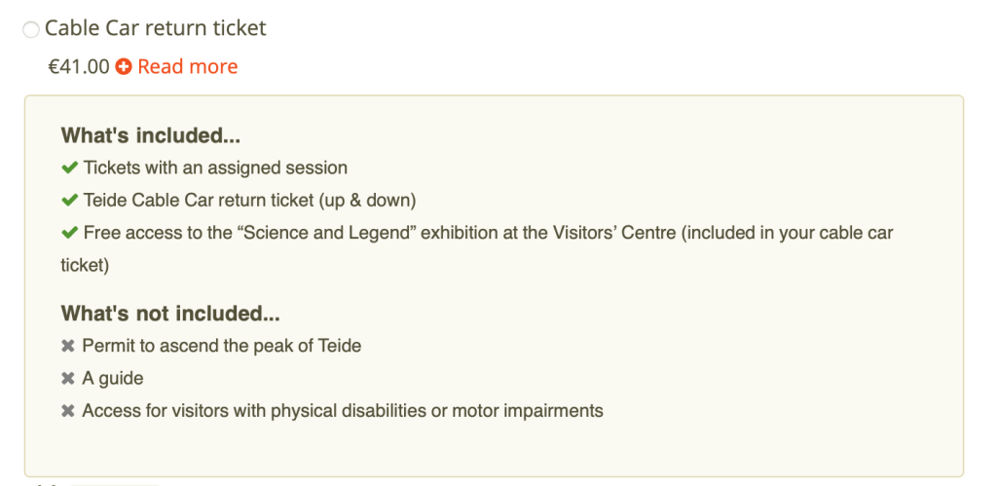Click the A guide text

click(x=113, y=378)
